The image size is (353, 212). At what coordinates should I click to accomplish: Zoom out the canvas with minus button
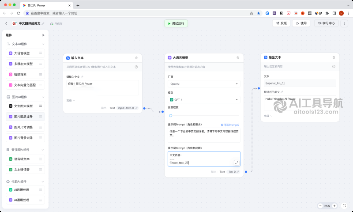(320, 206)
